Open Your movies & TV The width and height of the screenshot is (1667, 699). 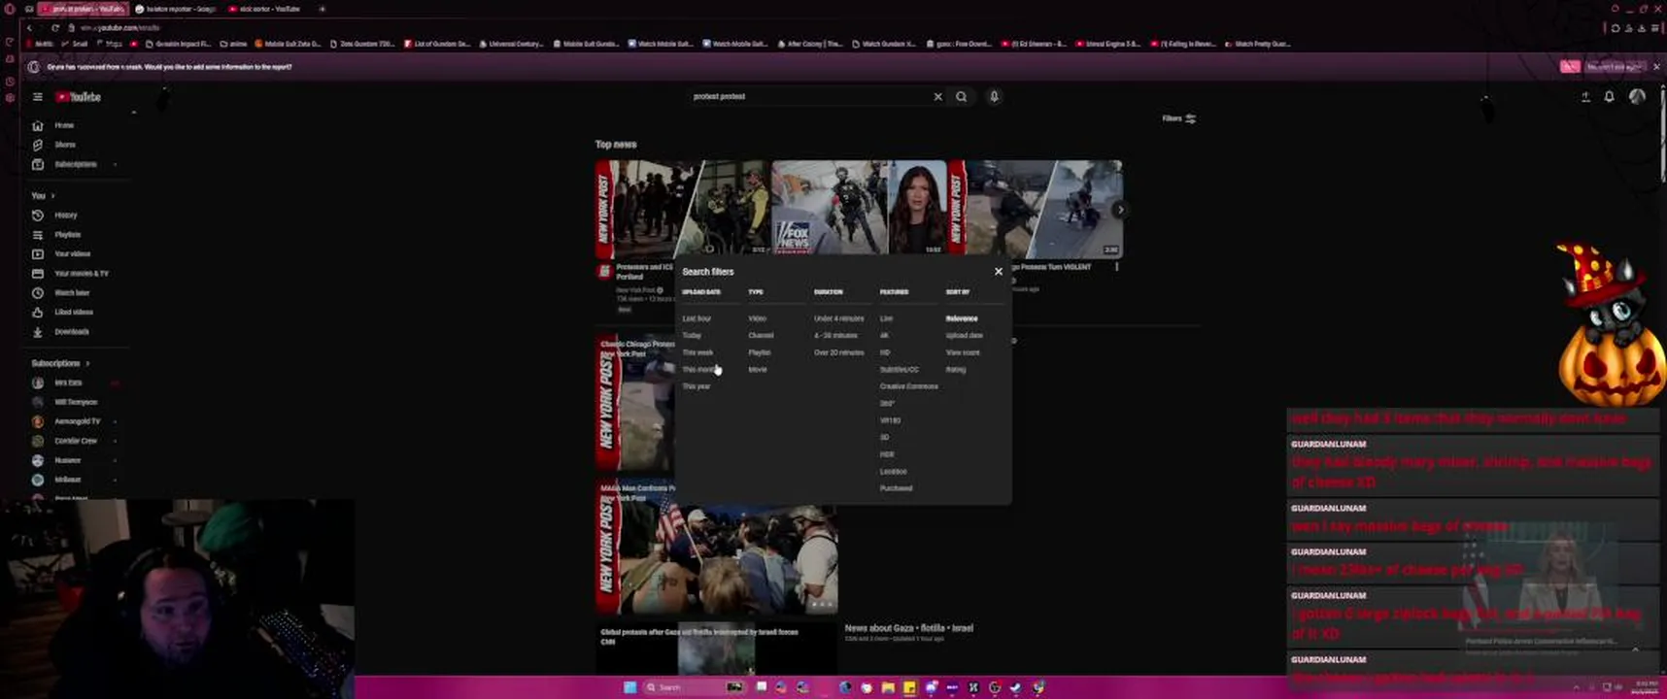pos(81,274)
